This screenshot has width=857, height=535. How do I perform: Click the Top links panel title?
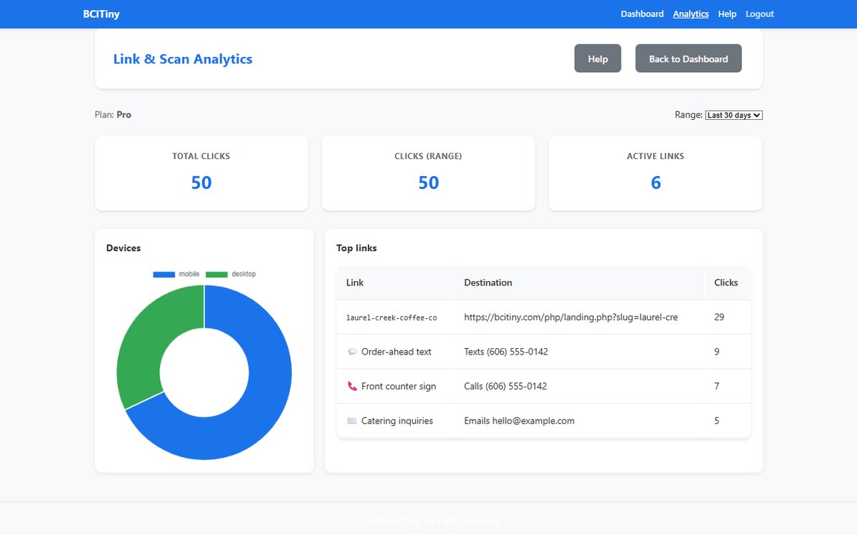(x=356, y=248)
